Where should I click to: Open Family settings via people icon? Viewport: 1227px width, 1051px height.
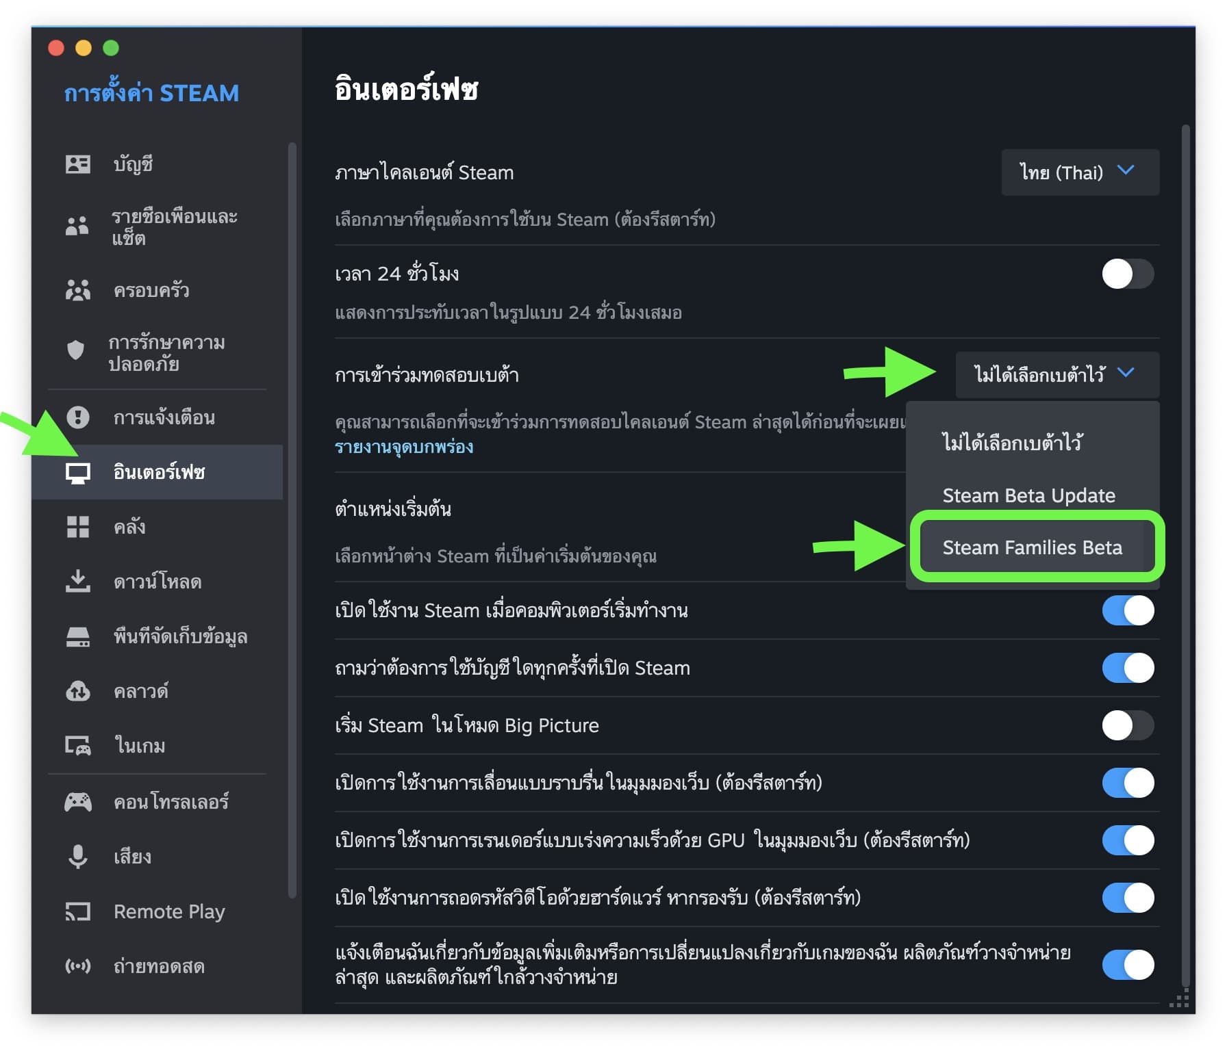click(77, 290)
